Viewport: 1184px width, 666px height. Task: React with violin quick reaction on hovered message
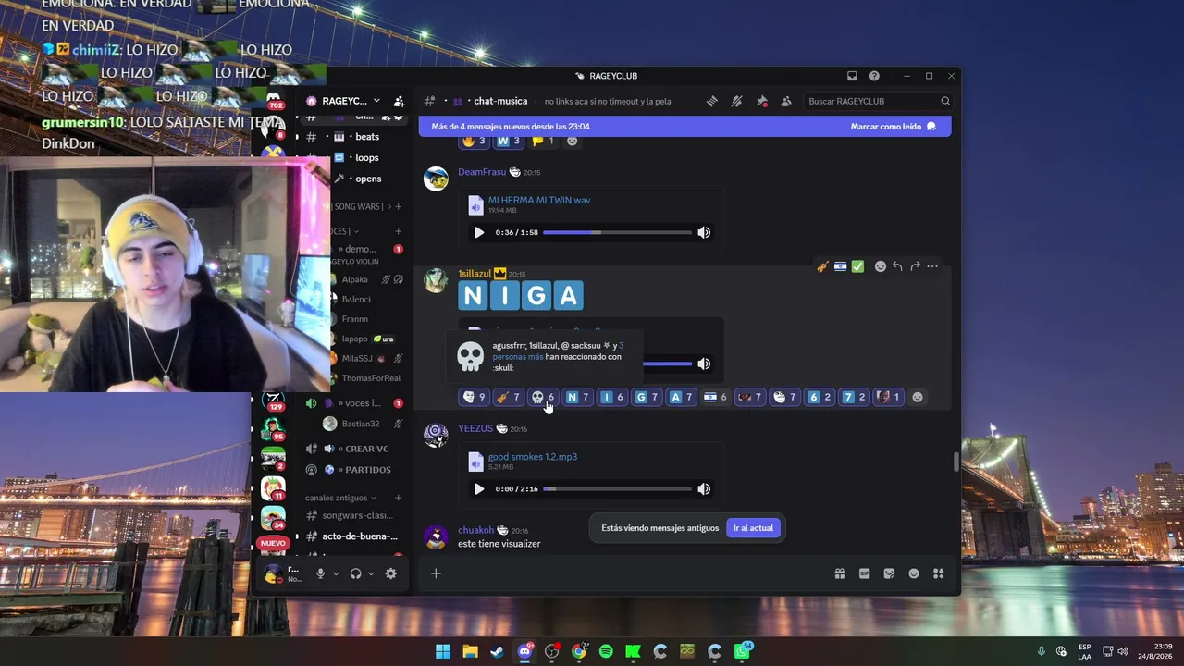point(822,266)
